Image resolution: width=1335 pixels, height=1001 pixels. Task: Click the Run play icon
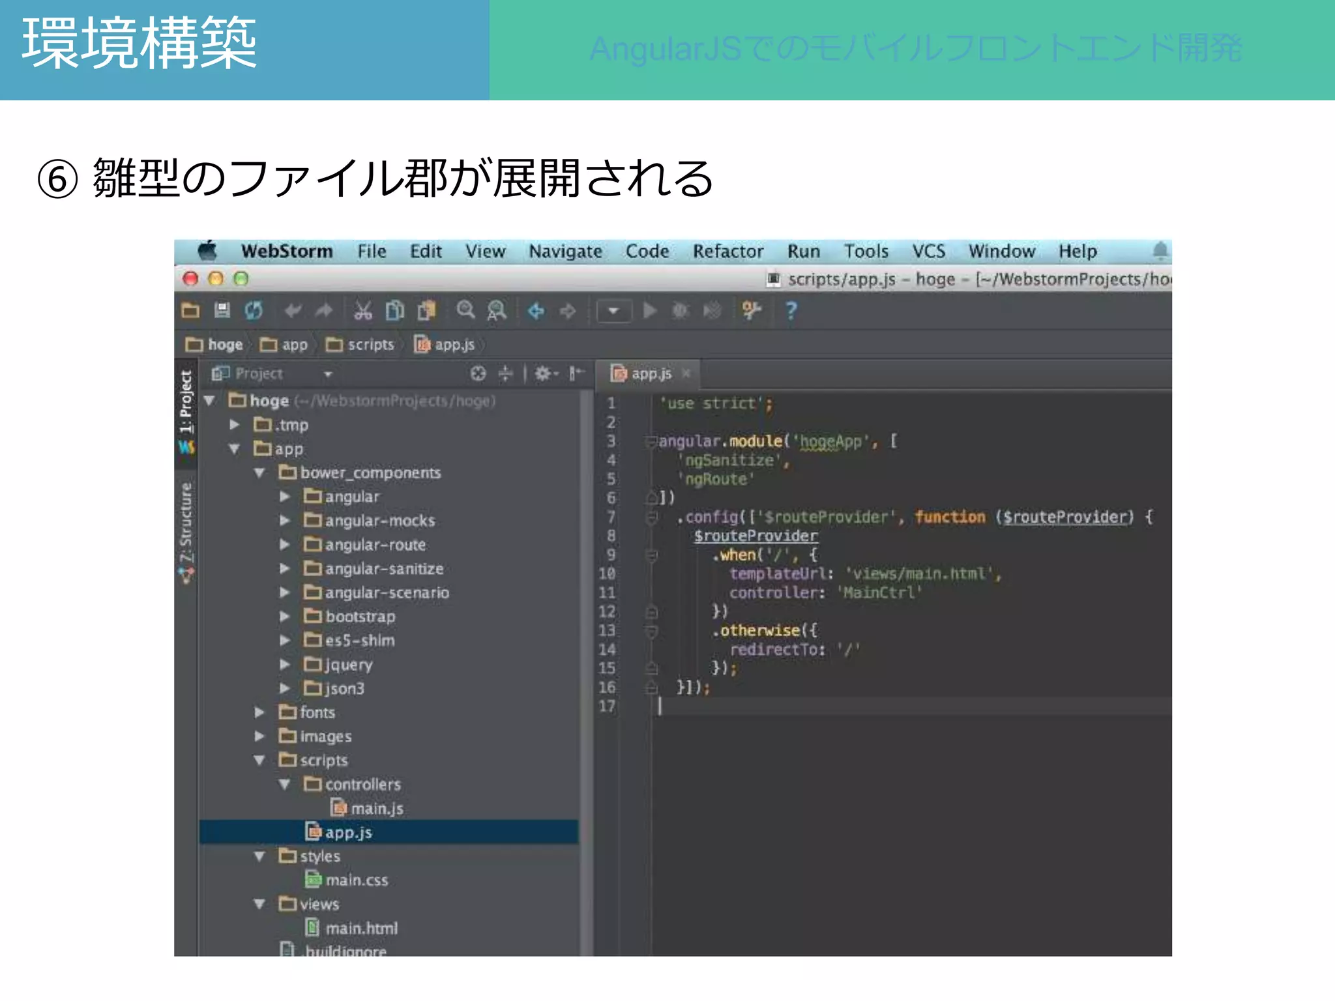(649, 310)
